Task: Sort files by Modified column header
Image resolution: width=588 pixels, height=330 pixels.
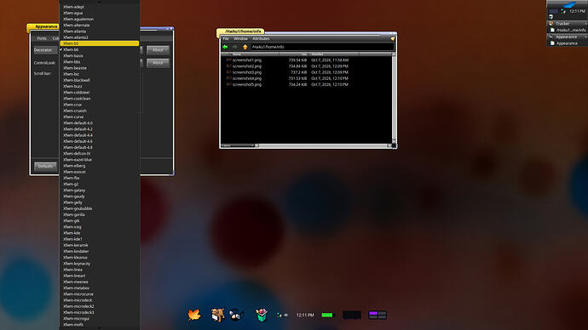Action: tap(334, 54)
